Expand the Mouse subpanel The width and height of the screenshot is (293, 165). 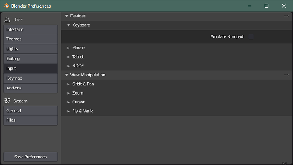68,48
